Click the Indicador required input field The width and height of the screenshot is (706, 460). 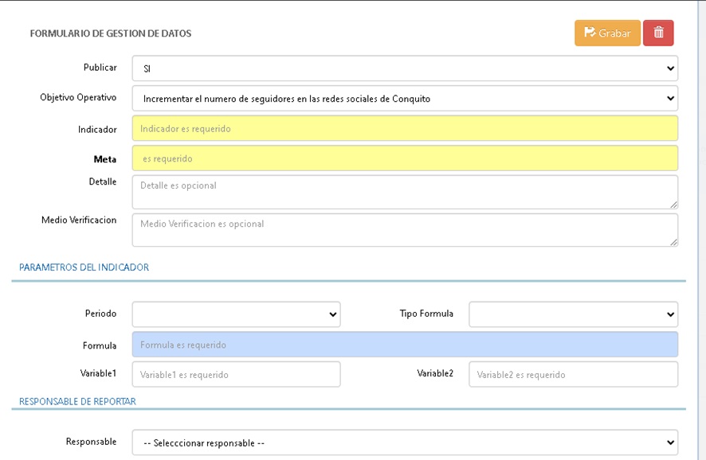coord(405,129)
